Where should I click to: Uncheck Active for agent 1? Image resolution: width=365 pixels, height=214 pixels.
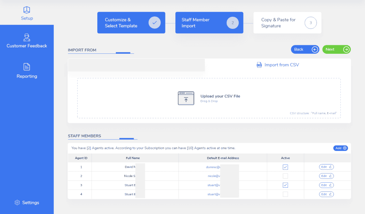coord(285,167)
